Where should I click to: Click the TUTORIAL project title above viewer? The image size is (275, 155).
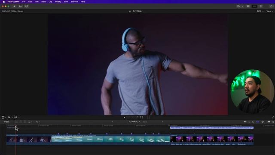point(137,11)
